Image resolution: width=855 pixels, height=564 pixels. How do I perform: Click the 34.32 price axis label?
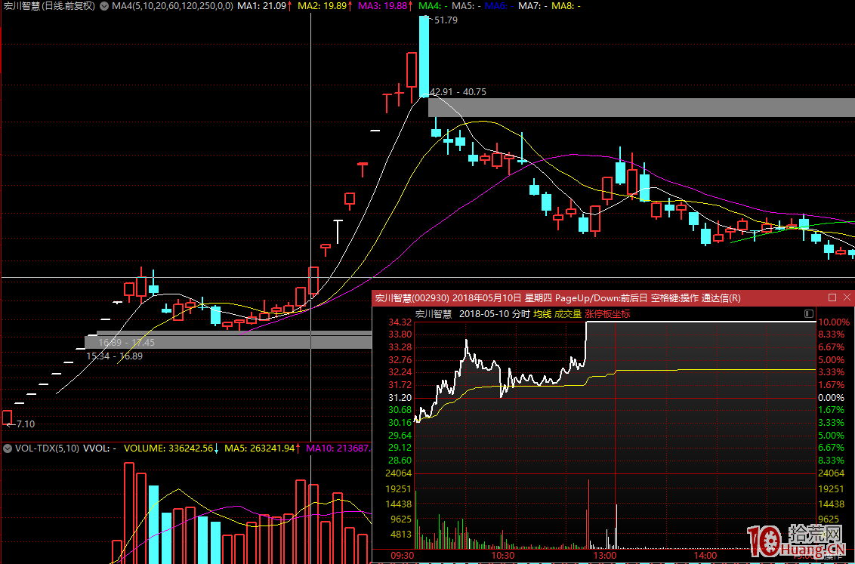point(400,322)
